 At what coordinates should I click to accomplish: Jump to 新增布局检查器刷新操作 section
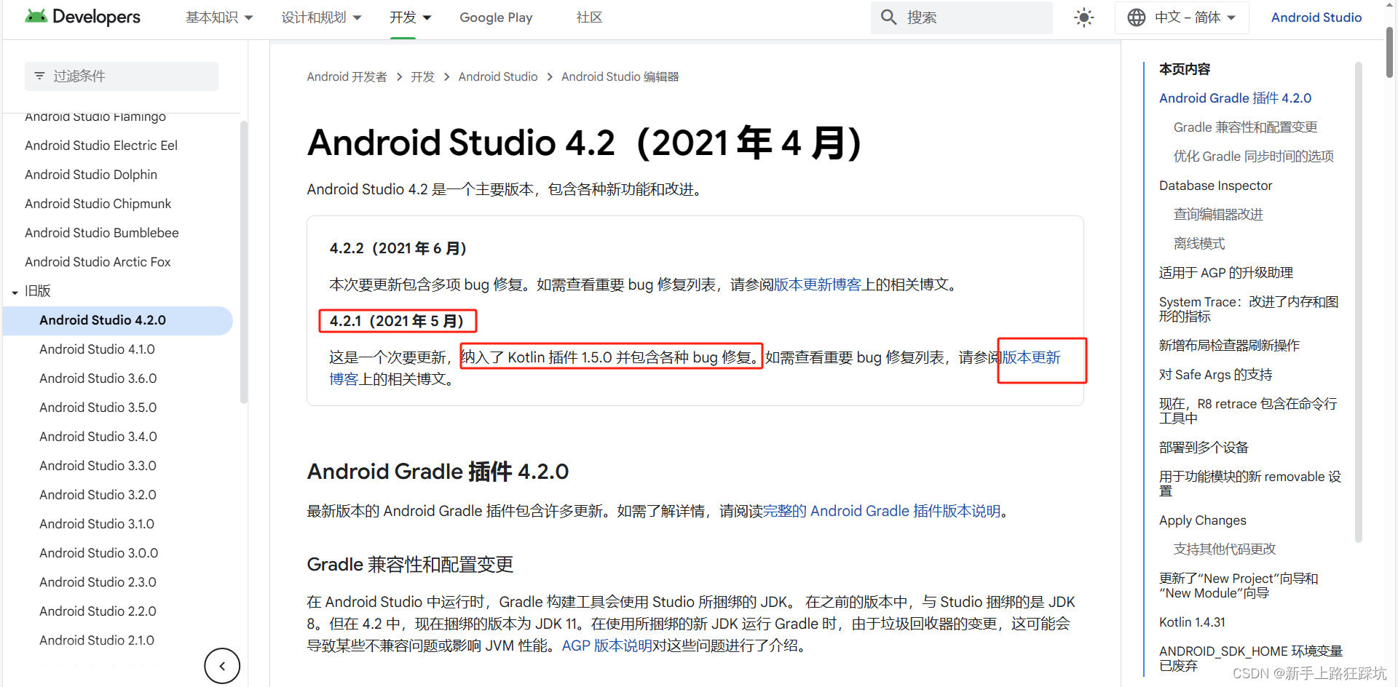coord(1229,346)
